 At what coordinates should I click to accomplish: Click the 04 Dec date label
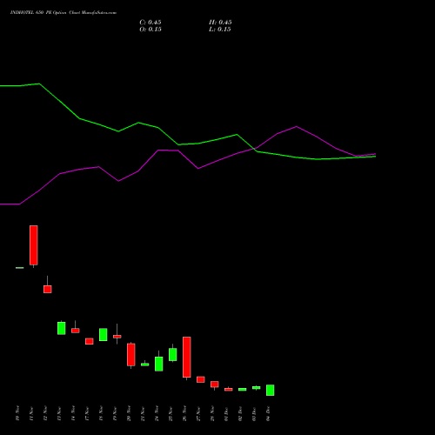pyautogui.click(x=268, y=413)
